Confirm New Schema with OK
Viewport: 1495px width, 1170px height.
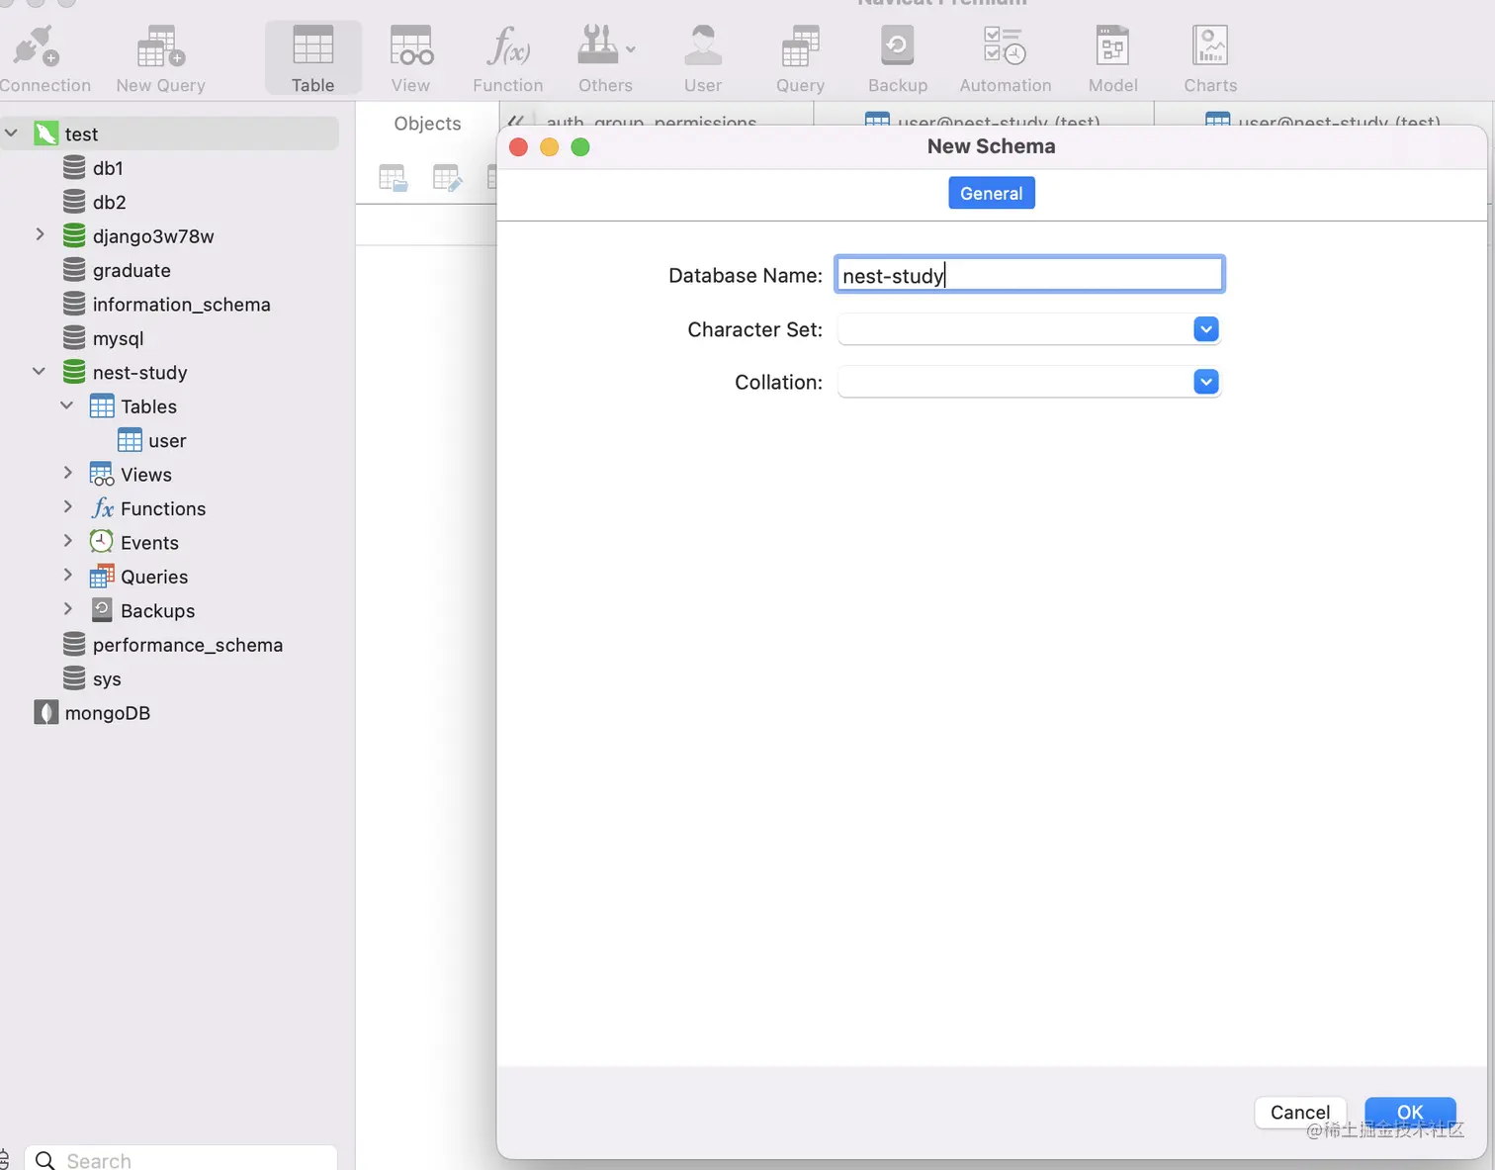pos(1410,1113)
